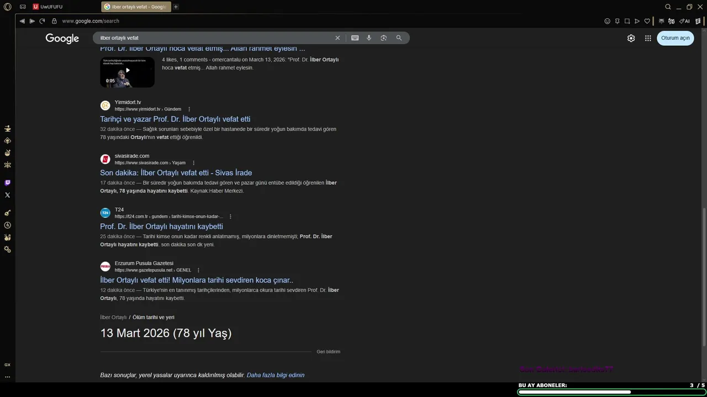Open GX Corner gamepad icon

tap(23, 7)
